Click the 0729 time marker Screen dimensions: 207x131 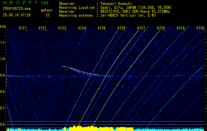pyautogui.click(x=181, y=28)
